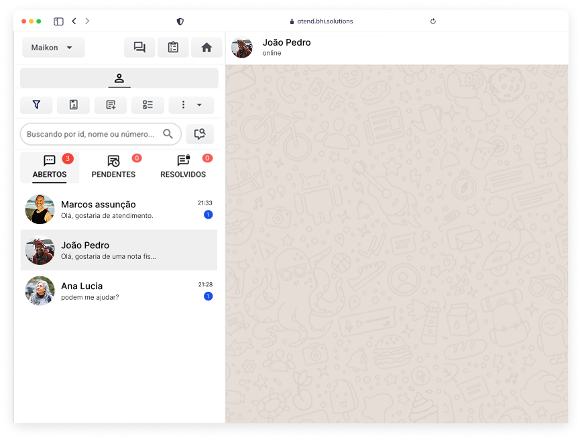Expand the three-dot more options dropdown

tap(191, 105)
